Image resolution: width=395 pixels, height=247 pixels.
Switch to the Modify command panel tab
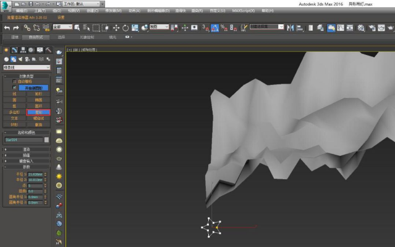click(x=14, y=50)
